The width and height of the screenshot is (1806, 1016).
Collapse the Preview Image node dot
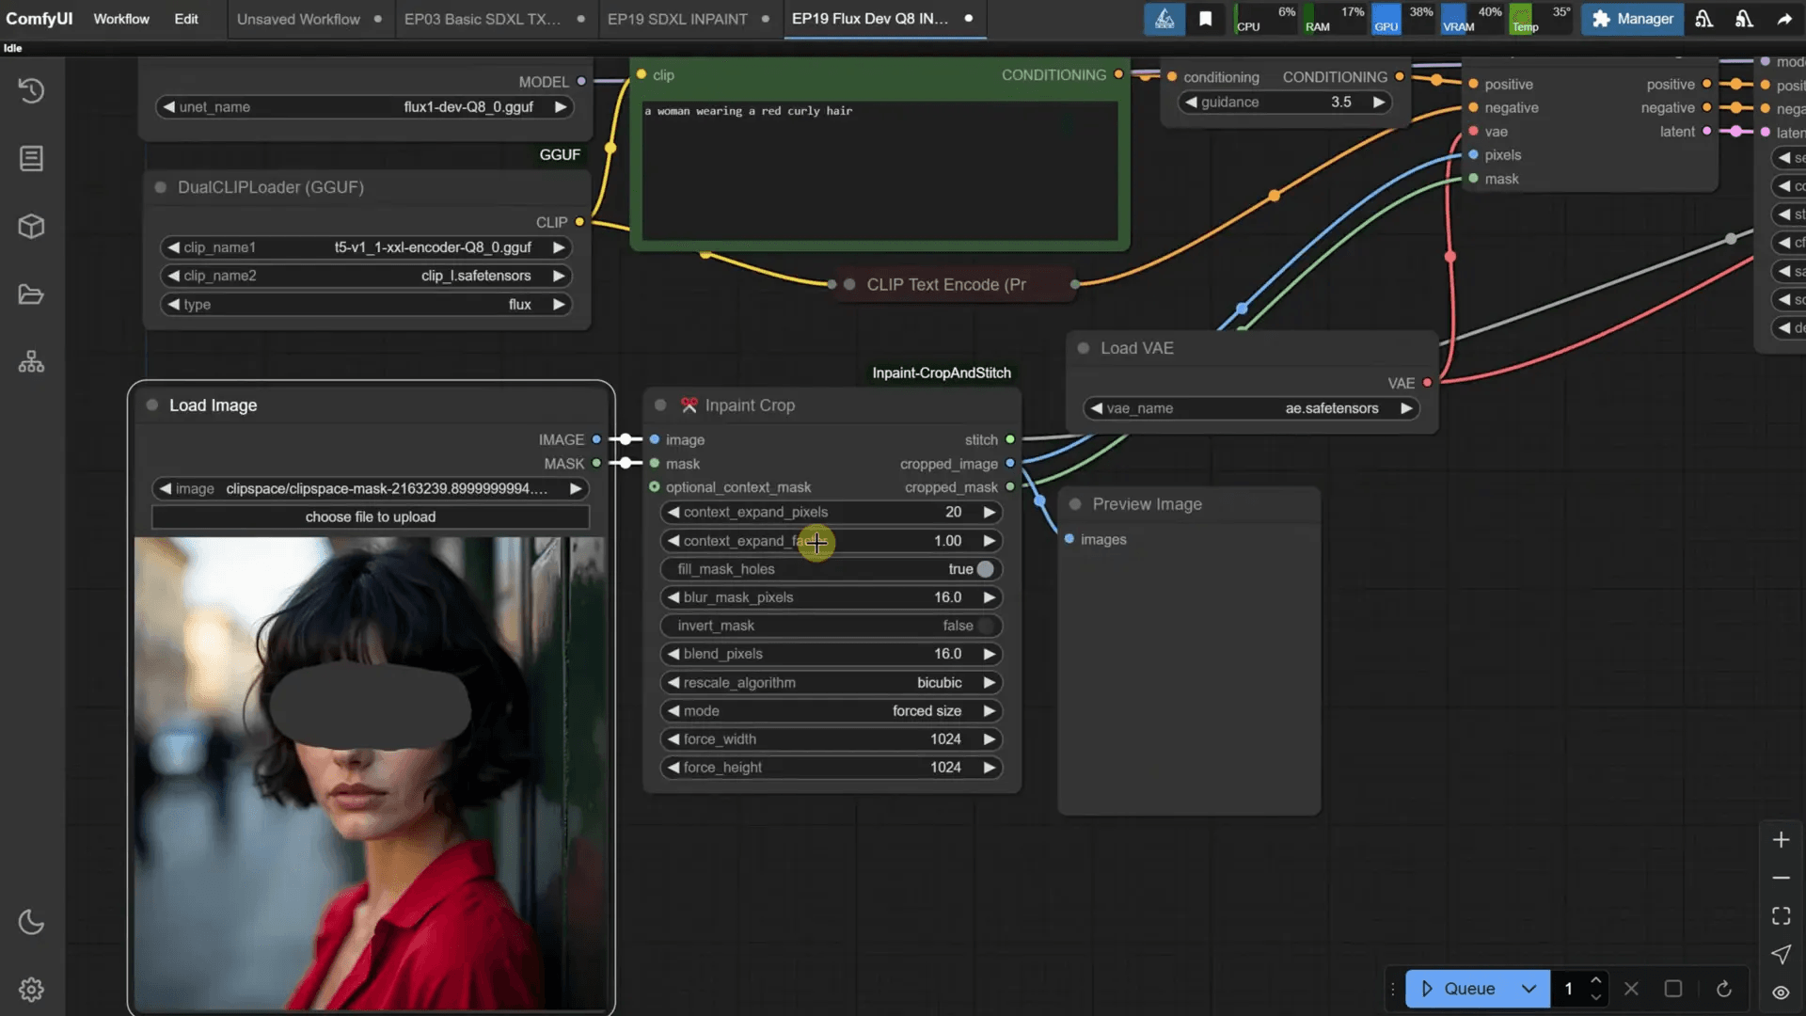[x=1075, y=504]
